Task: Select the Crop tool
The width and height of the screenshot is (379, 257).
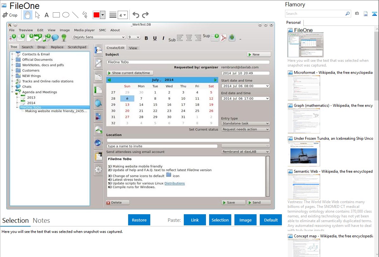Action: pos(10,15)
